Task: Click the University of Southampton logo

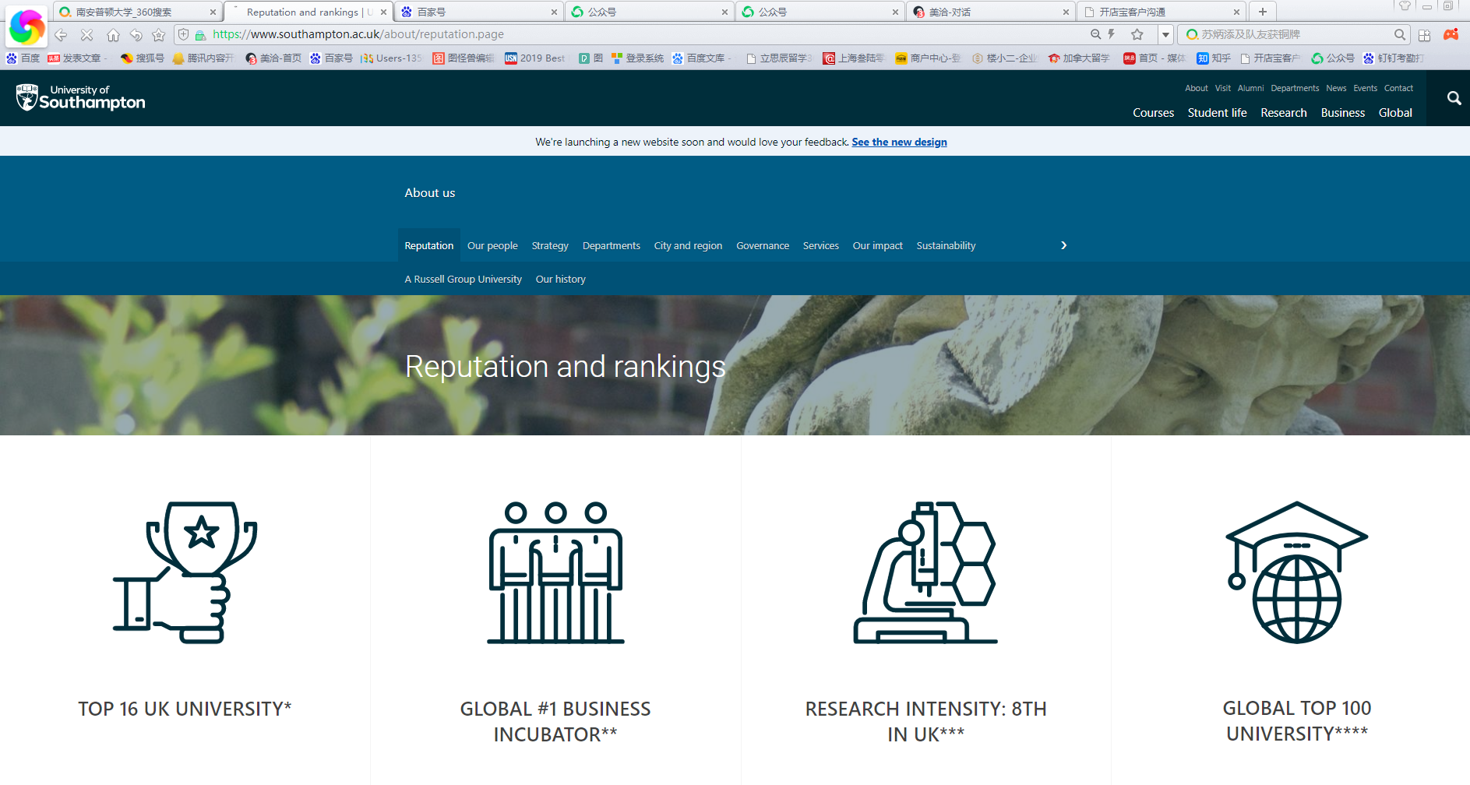Action: coord(80,97)
